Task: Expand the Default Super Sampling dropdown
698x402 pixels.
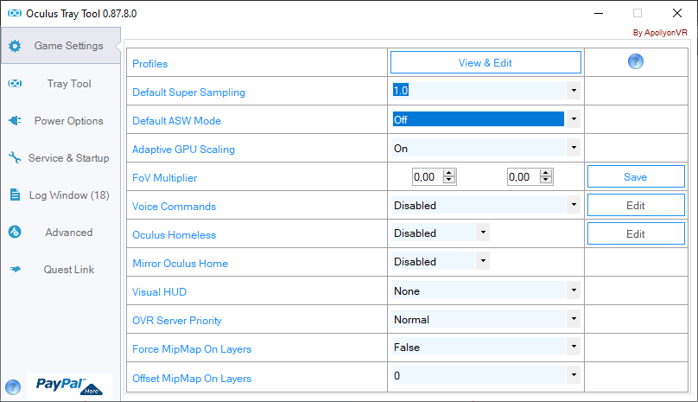Action: pos(574,91)
